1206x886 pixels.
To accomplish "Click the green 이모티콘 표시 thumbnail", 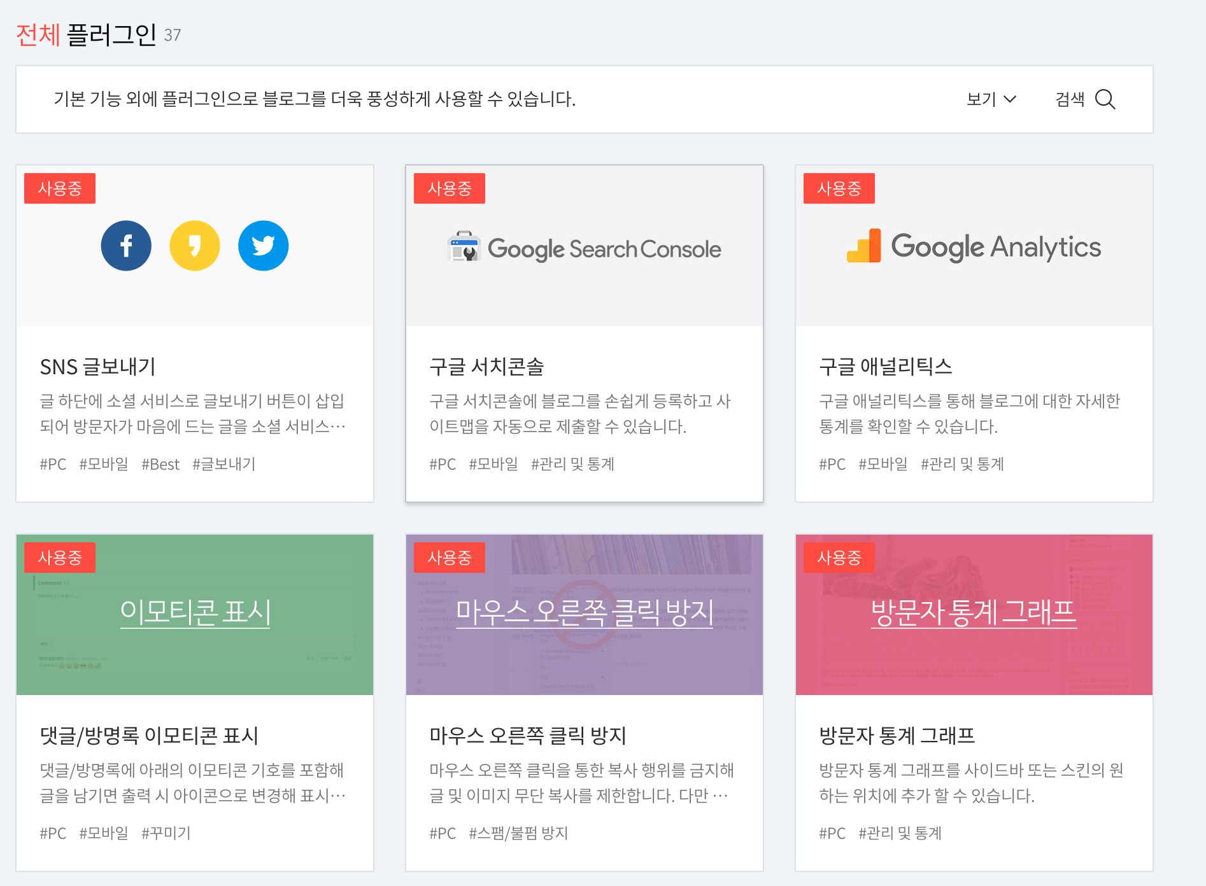I will tap(195, 615).
